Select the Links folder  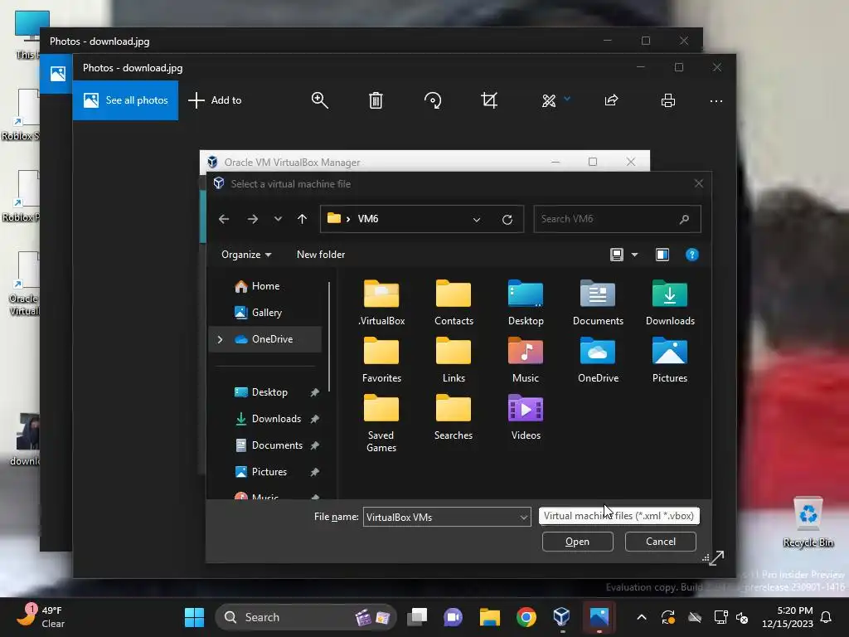point(454,360)
